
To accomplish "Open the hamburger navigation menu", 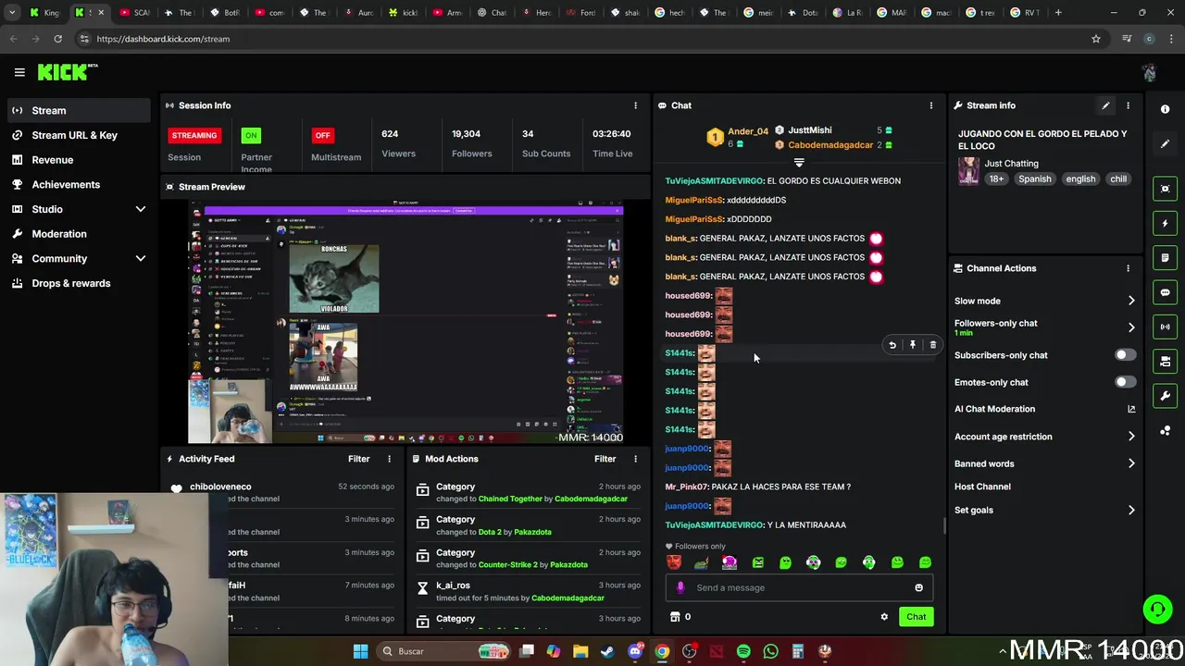I will coord(19,72).
